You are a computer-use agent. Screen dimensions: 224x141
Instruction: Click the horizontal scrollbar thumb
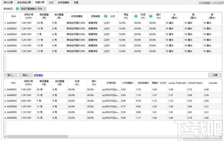[37, 136]
